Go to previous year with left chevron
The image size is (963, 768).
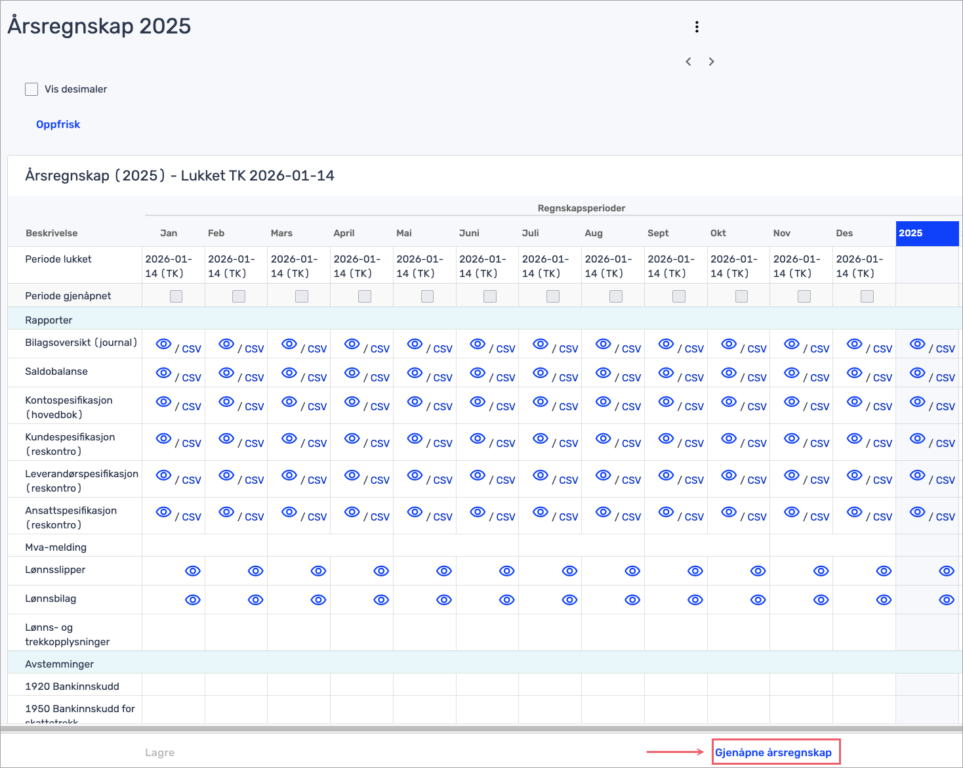click(688, 62)
